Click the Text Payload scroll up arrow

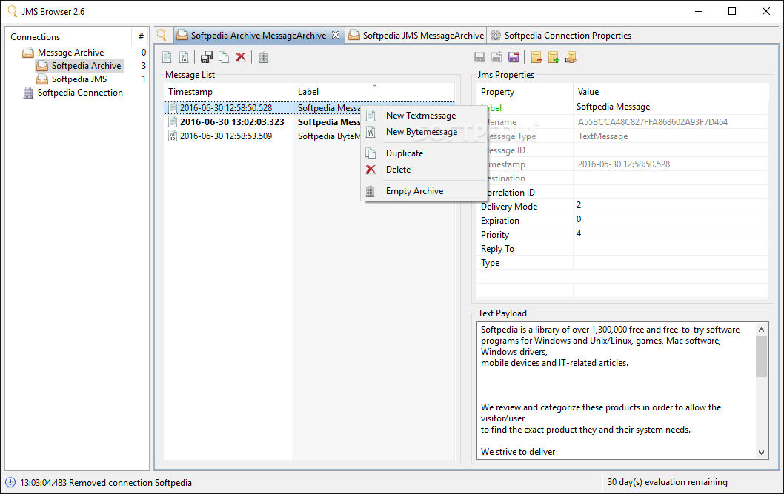pos(761,330)
